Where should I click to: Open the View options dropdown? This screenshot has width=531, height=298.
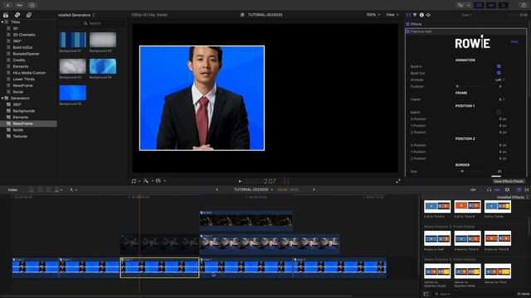[392, 15]
